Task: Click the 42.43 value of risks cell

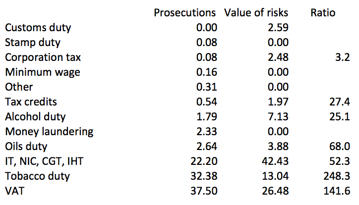Action: coord(275,161)
